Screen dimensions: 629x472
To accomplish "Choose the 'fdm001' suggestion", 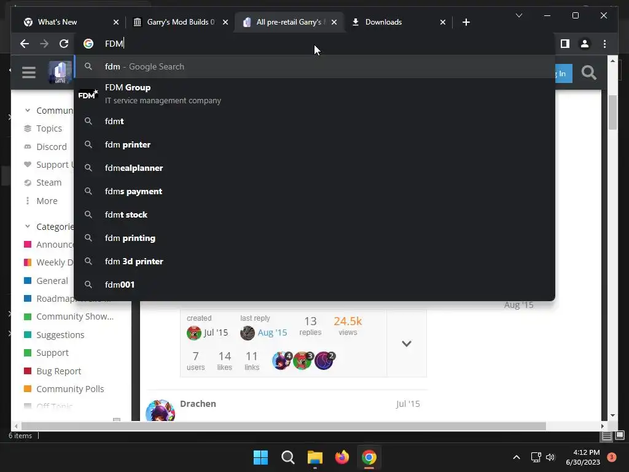I will tap(314, 284).
